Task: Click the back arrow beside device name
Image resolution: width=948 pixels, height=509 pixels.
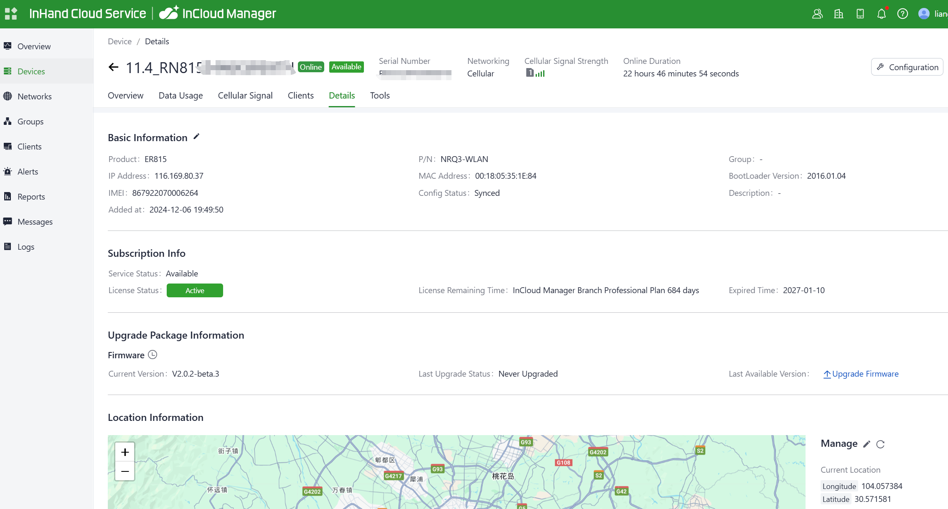Action: (113, 67)
